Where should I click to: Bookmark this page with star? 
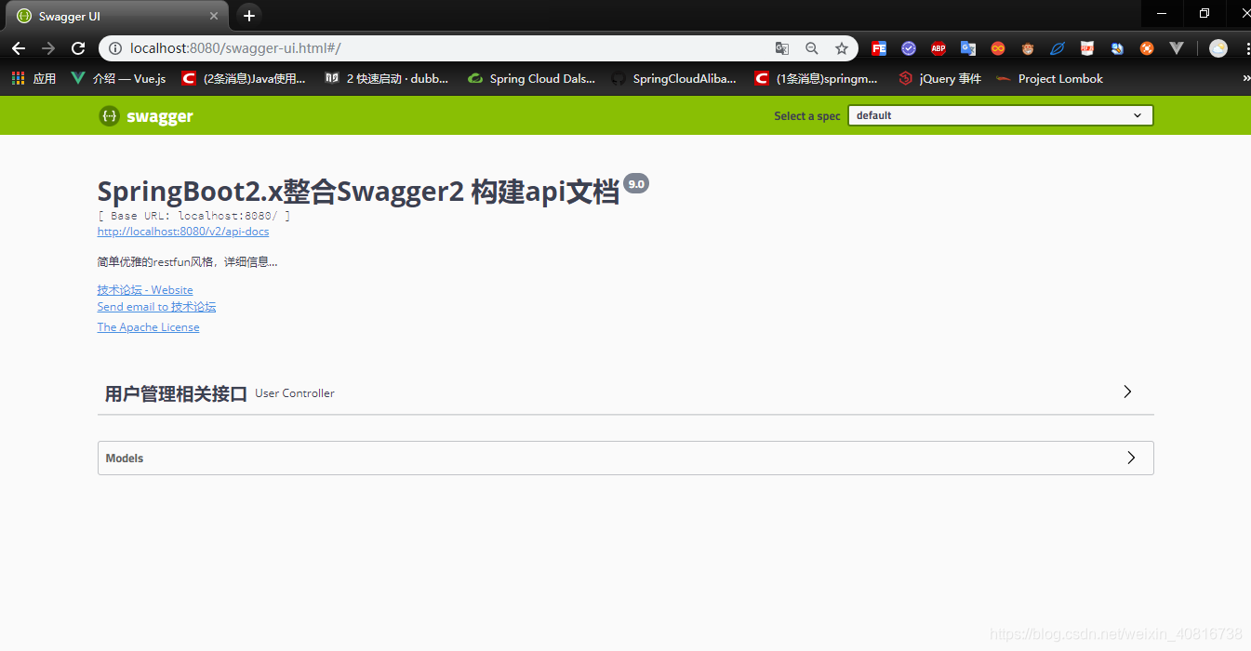[x=842, y=48]
